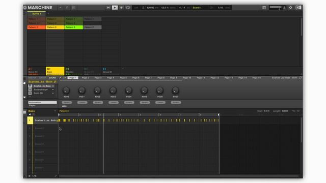Add a plug-in slot with the plus
The height and width of the screenshot is (183, 326).
[30, 97]
